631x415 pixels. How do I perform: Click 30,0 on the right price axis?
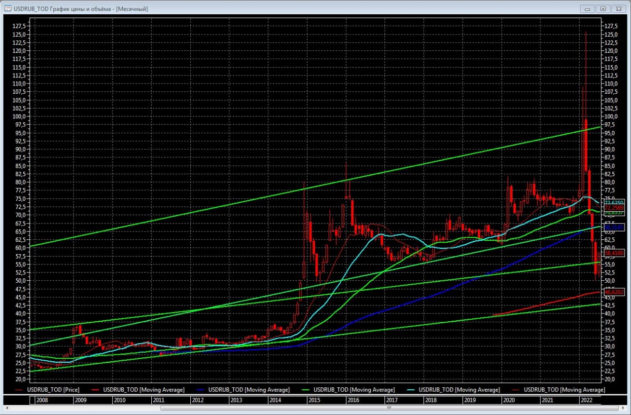[610, 346]
